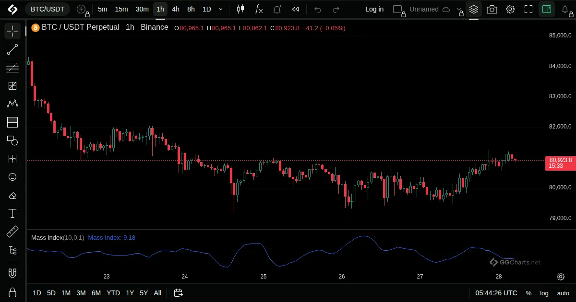The width and height of the screenshot is (576, 302).
Task: Set the range to 1M
Action: point(66,293)
